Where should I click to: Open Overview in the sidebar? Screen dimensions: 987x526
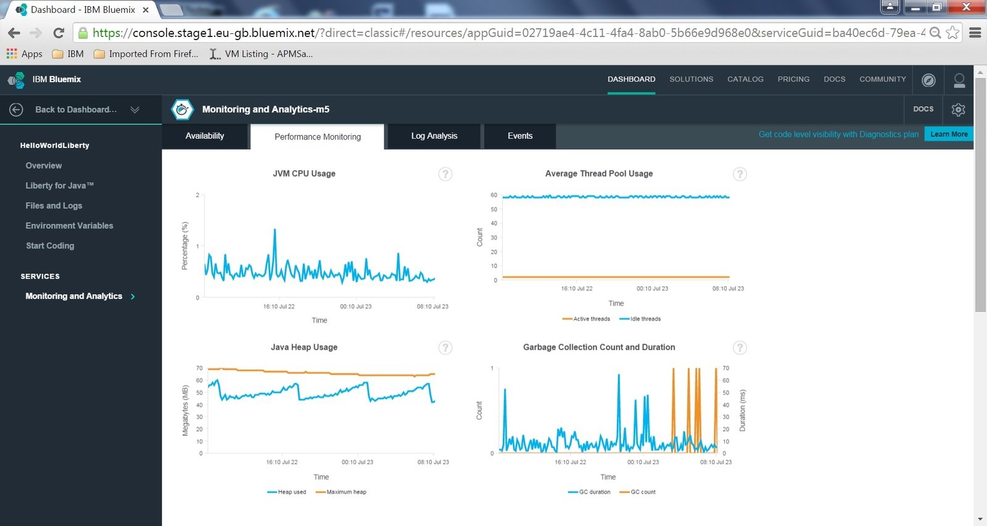click(44, 166)
